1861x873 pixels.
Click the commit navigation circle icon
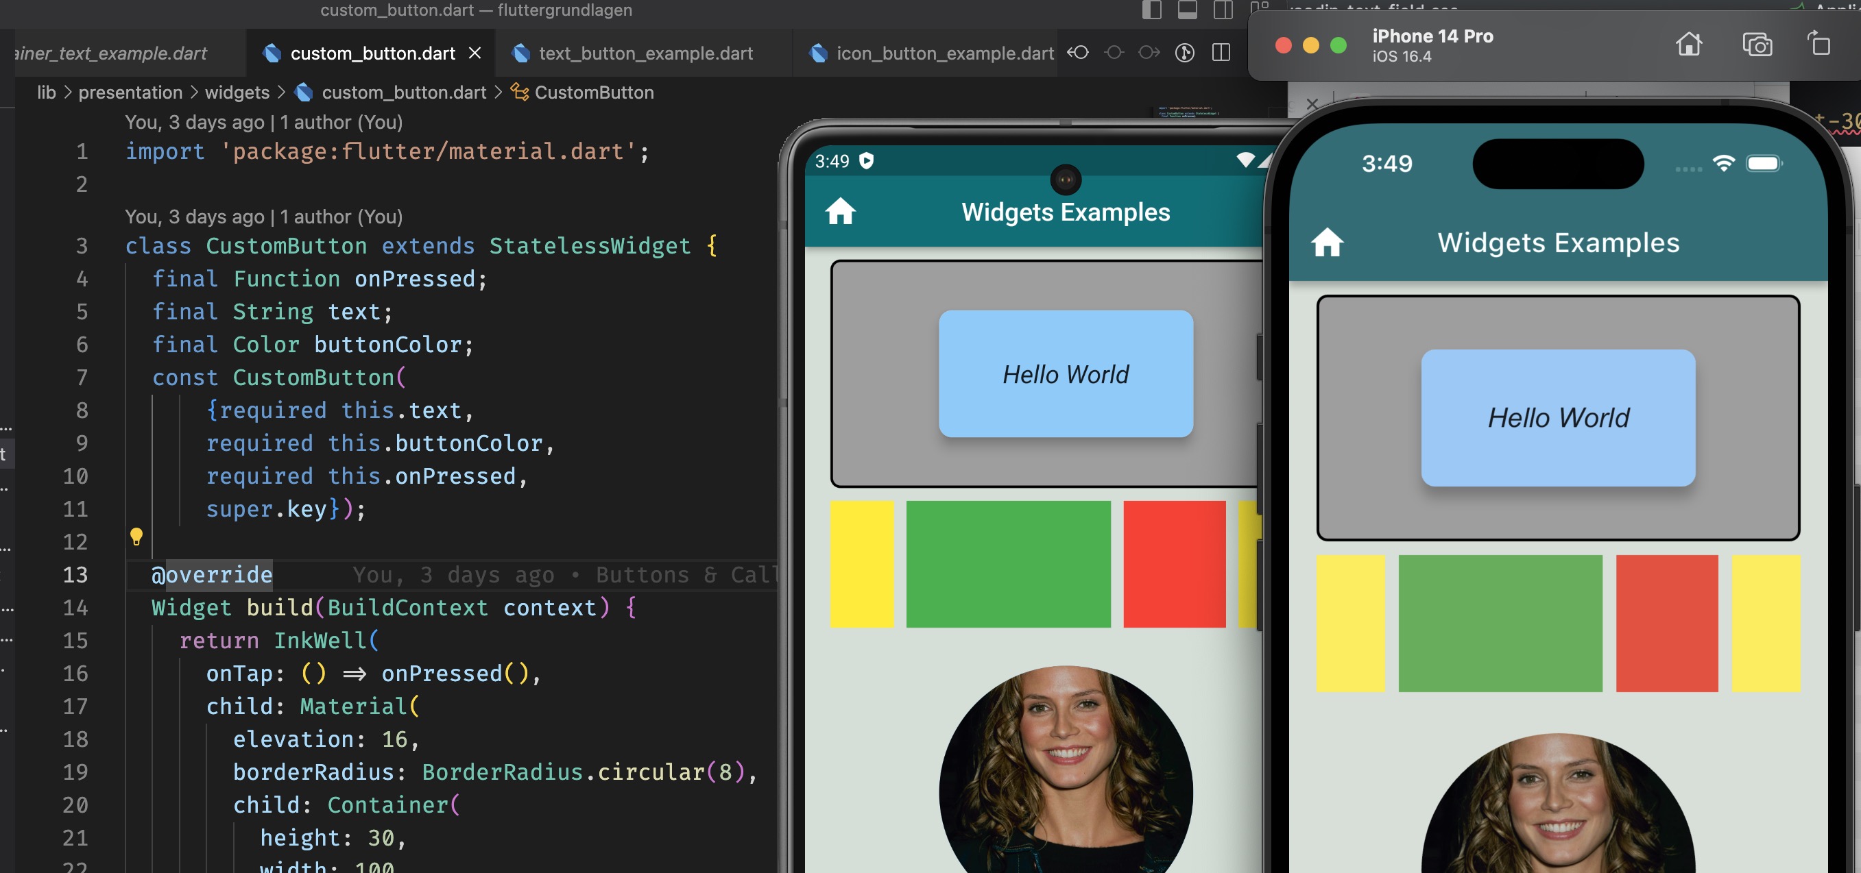[1114, 52]
